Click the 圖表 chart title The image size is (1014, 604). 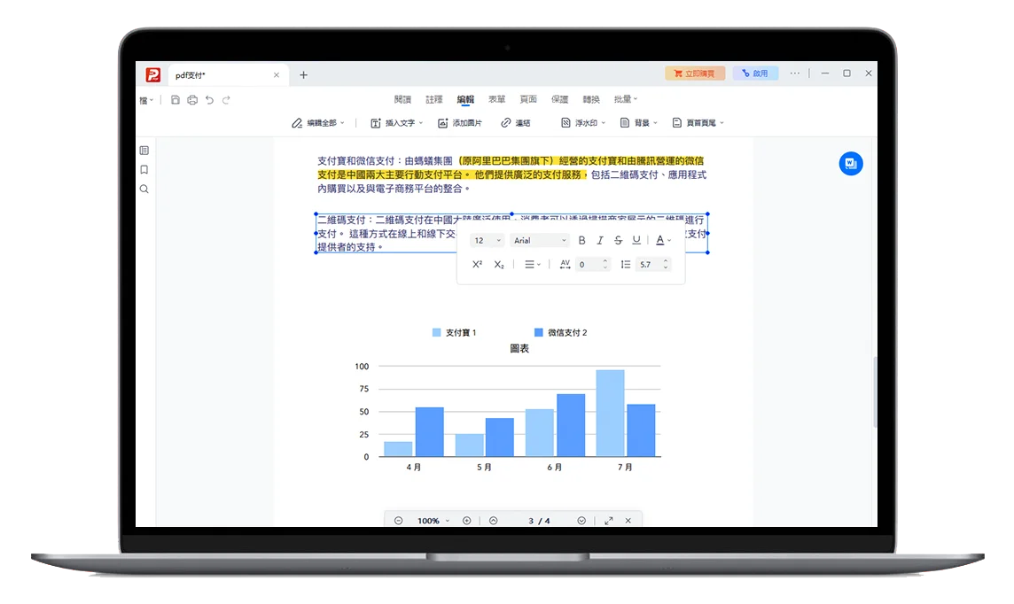(x=519, y=349)
